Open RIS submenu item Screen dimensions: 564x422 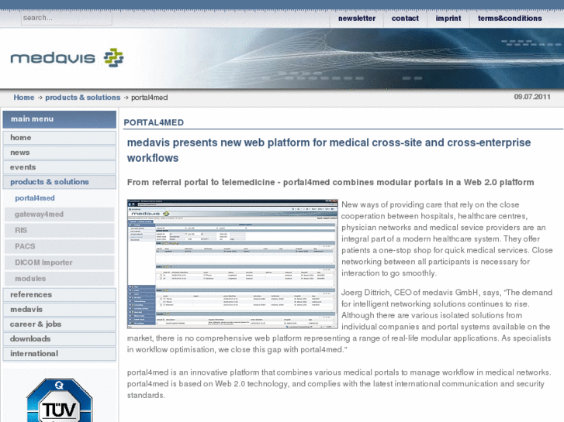click(x=60, y=230)
